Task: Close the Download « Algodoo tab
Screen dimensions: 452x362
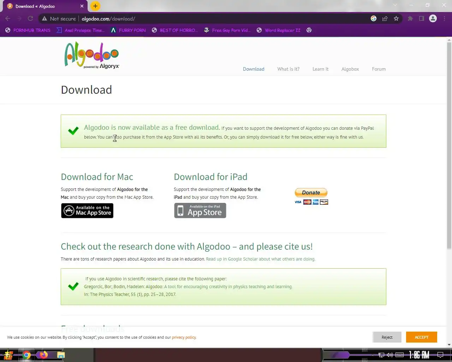Action: tap(82, 6)
